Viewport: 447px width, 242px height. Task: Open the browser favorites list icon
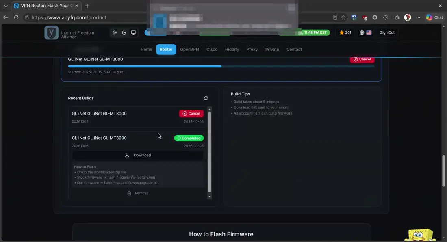tap(397, 17)
